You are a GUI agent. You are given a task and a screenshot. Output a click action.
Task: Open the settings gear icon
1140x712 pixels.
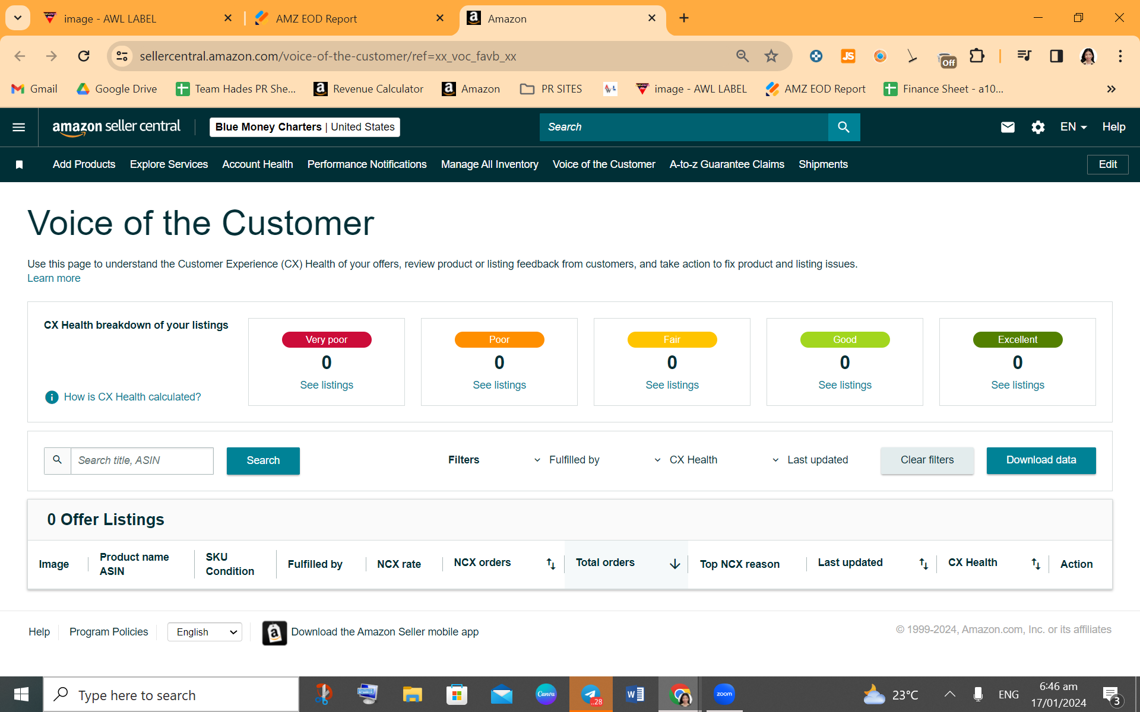pyautogui.click(x=1038, y=127)
